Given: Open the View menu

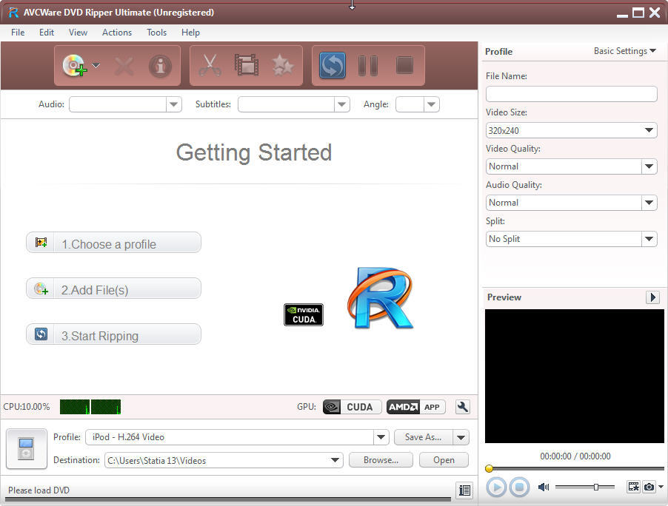Looking at the screenshot, I should (x=78, y=33).
